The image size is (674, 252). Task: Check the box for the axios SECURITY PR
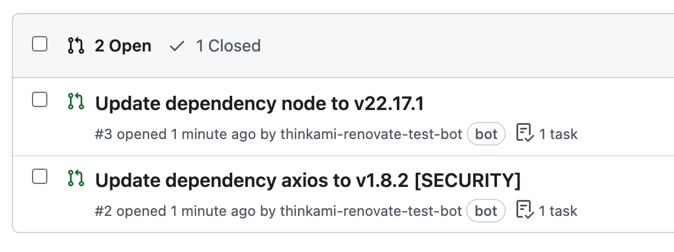pyautogui.click(x=40, y=176)
